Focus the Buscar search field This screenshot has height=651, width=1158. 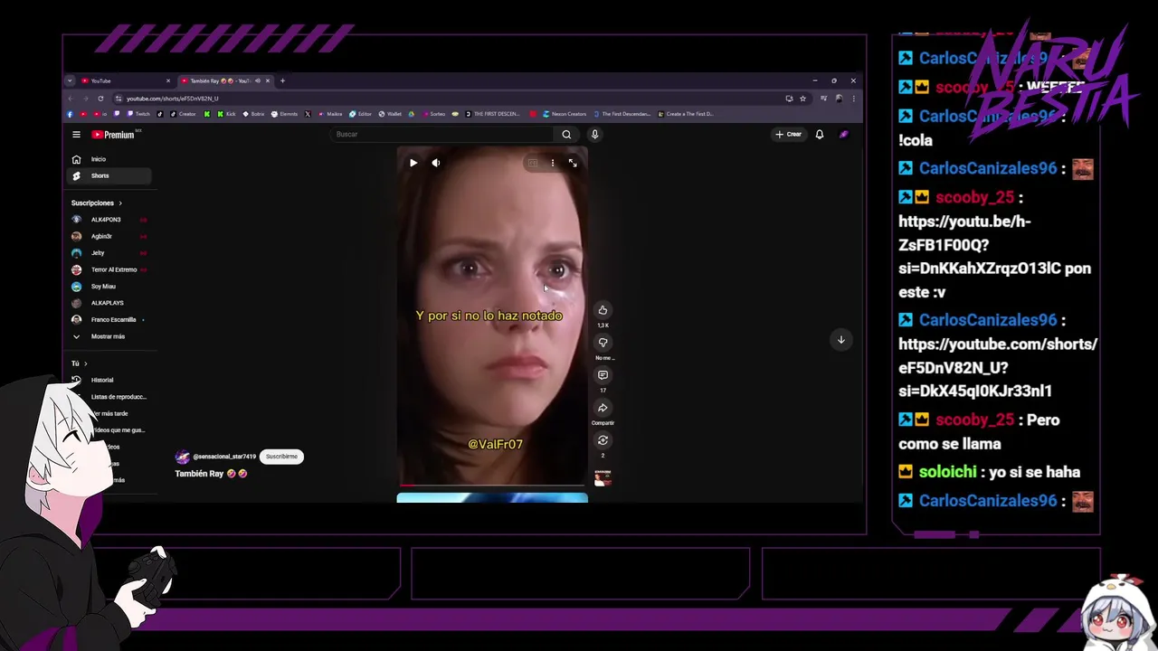pyautogui.click(x=443, y=135)
